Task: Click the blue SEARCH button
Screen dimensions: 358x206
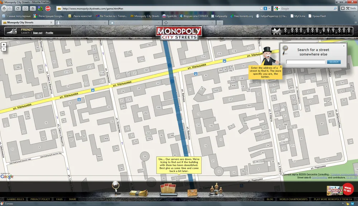Action: [334, 62]
